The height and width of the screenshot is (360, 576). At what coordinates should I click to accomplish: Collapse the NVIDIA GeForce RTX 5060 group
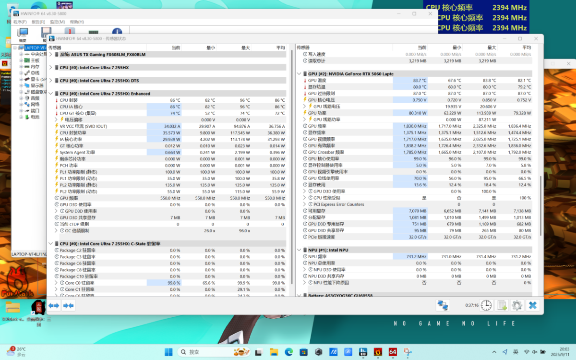tap(300, 74)
